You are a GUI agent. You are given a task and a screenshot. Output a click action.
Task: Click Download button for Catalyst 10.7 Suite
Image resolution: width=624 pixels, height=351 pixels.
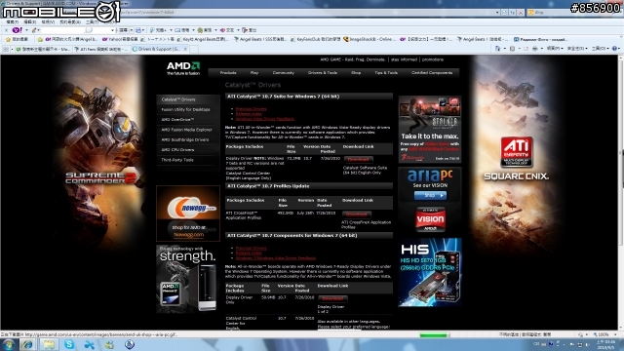click(358, 159)
